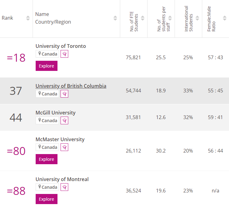Click Name header label
The width and height of the screenshot is (229, 209).
42,14
